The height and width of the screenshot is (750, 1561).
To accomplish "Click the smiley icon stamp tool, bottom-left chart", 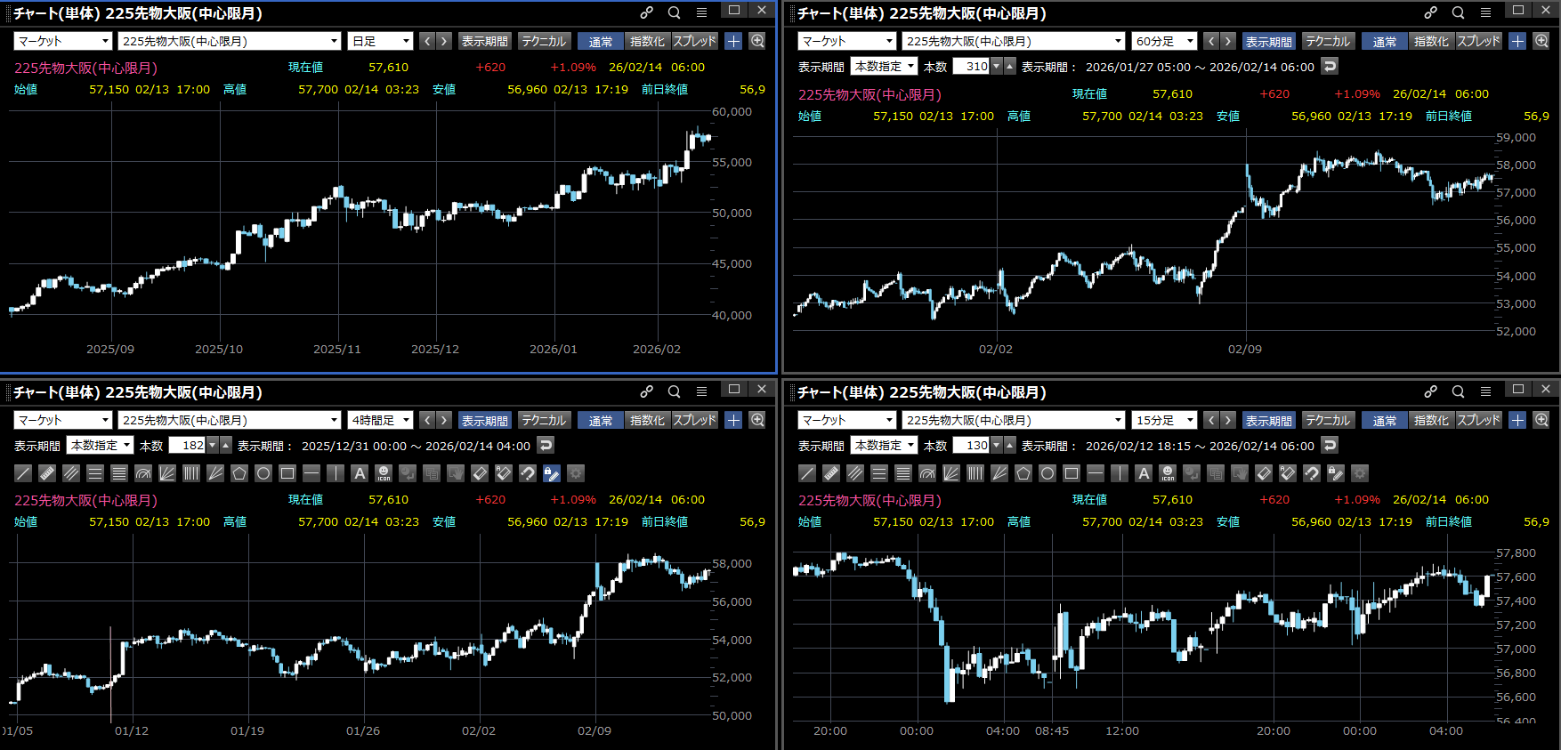I will point(384,473).
